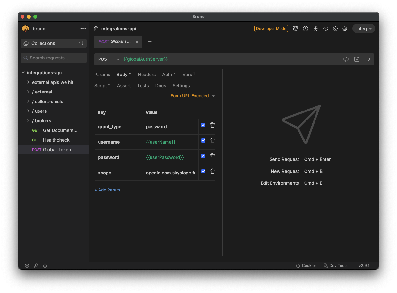Uncheck the username body parameter
The height and width of the screenshot is (293, 397).
point(203,140)
